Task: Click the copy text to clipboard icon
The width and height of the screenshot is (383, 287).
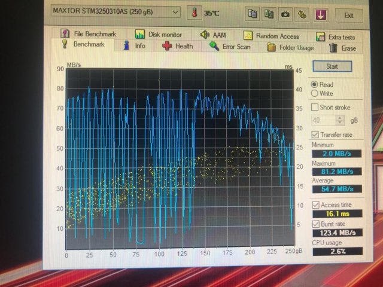Action: coord(253,13)
